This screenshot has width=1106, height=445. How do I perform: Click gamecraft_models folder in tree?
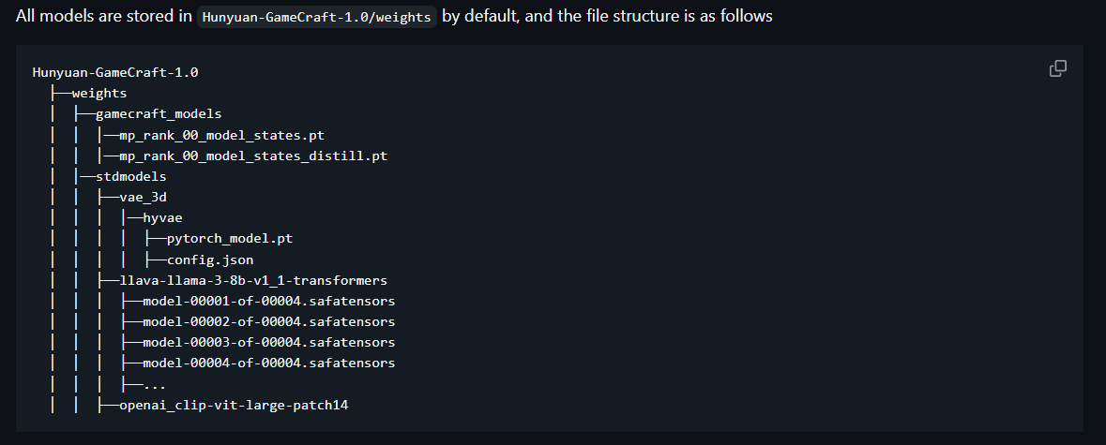tap(158, 113)
